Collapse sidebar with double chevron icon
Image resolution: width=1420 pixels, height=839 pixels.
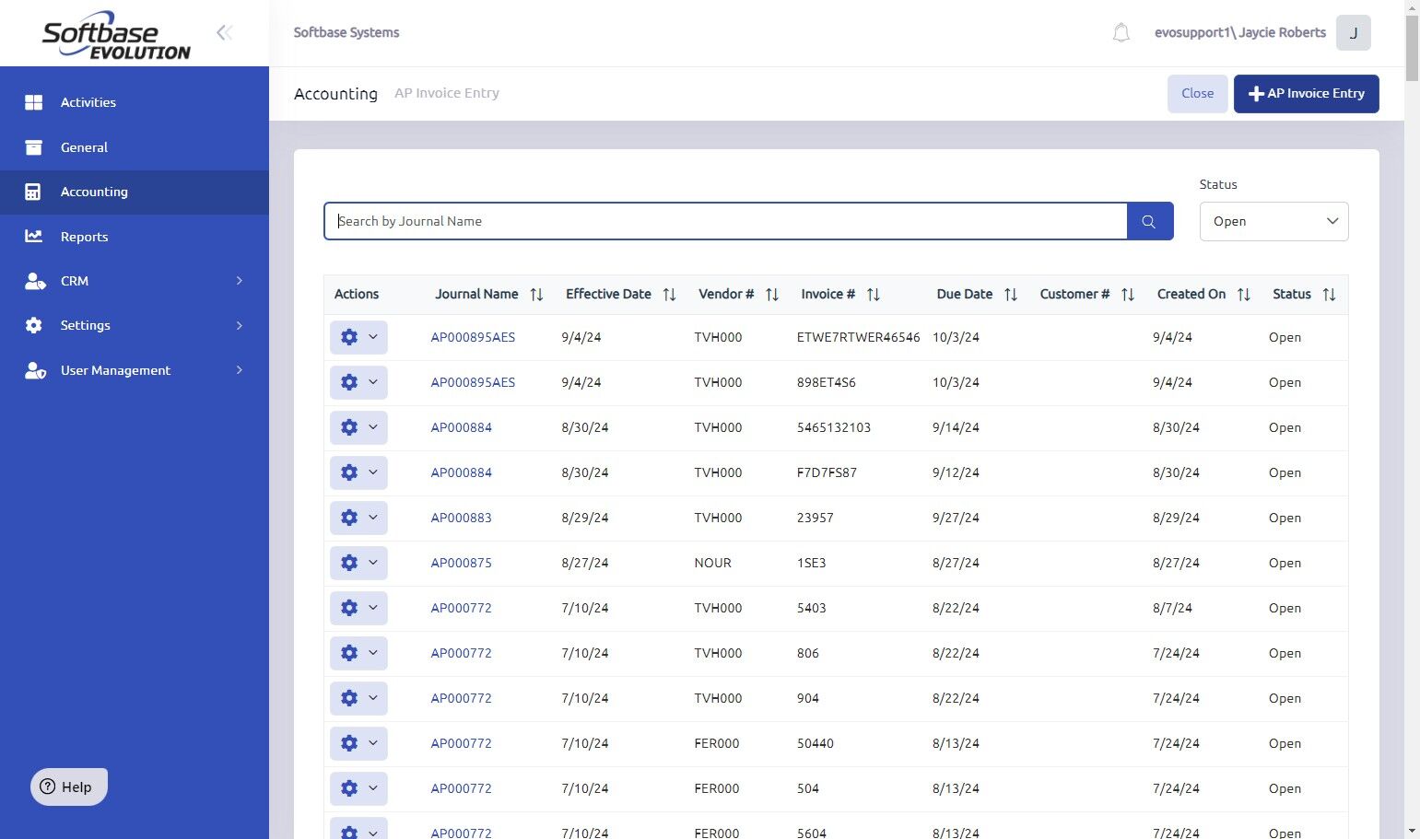[224, 33]
